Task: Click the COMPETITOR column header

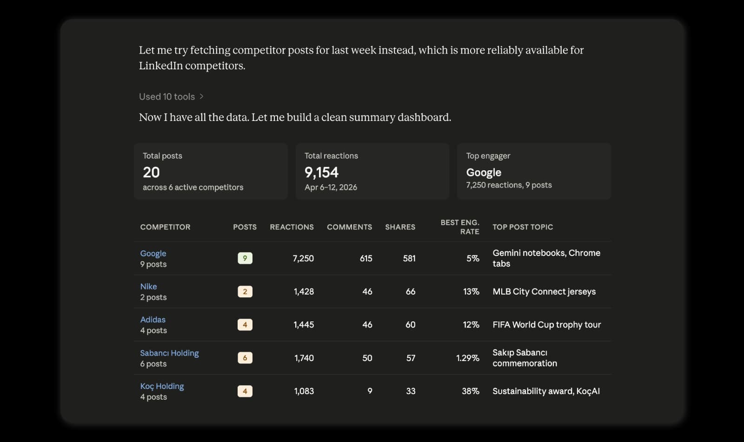Action: click(x=165, y=227)
